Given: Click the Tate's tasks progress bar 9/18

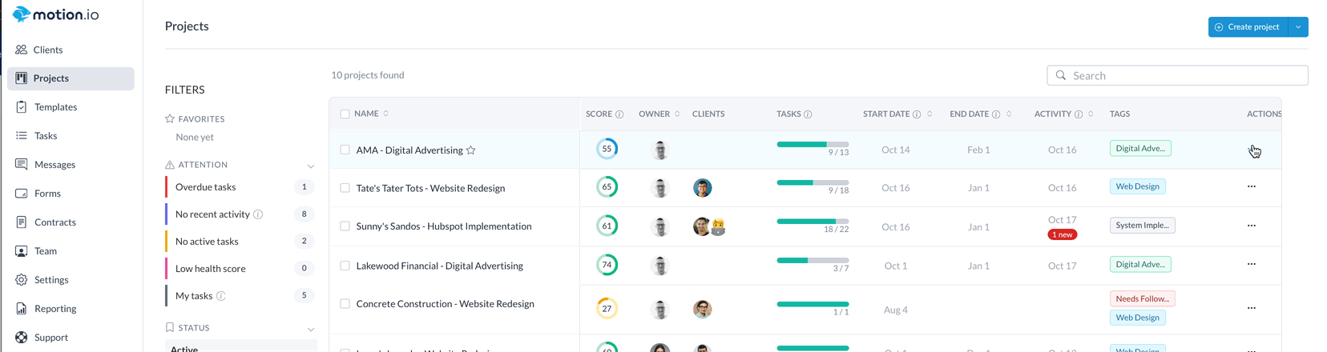Looking at the screenshot, I should (813, 182).
